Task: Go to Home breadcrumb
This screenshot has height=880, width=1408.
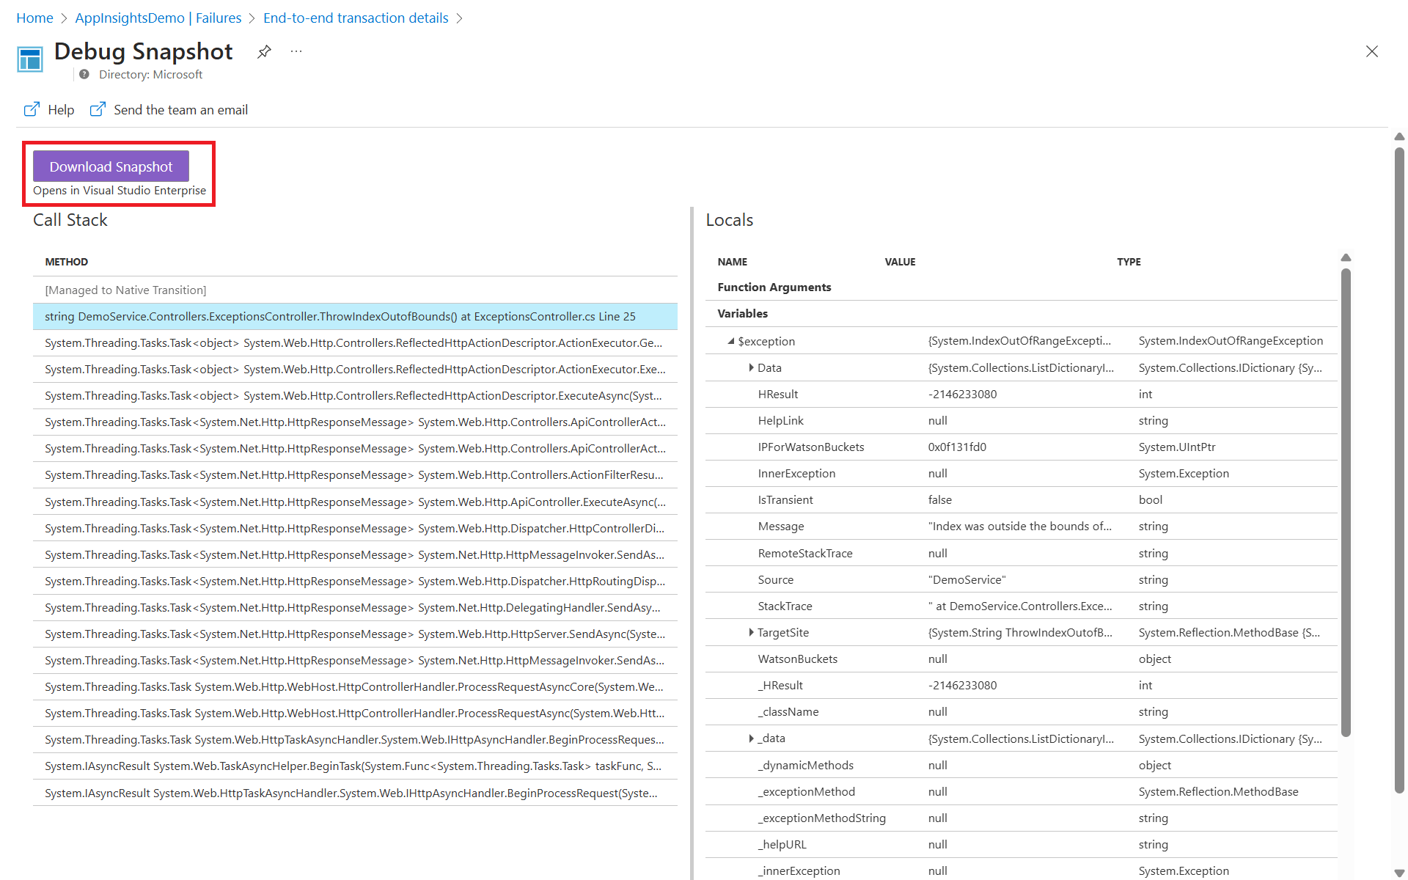Action: click(34, 18)
